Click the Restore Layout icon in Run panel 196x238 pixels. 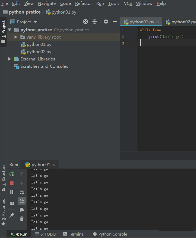pyautogui.click(x=12, y=203)
